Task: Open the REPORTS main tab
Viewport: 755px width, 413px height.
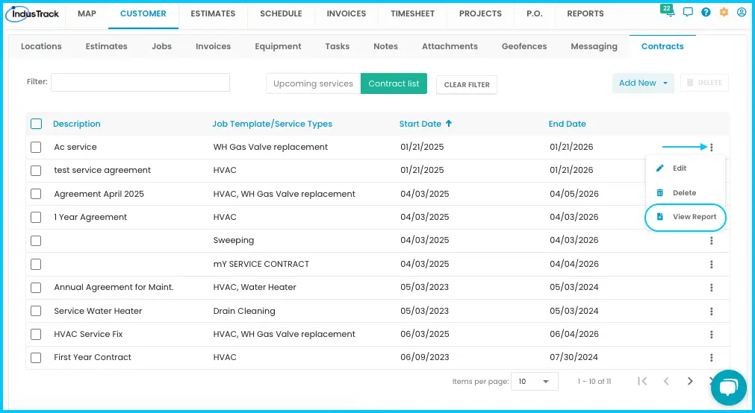Action: (585, 13)
